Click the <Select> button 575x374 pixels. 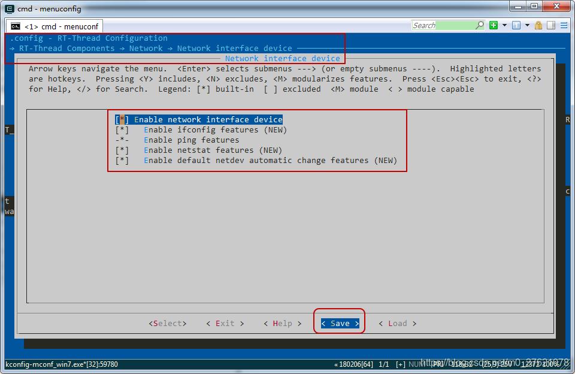point(168,323)
